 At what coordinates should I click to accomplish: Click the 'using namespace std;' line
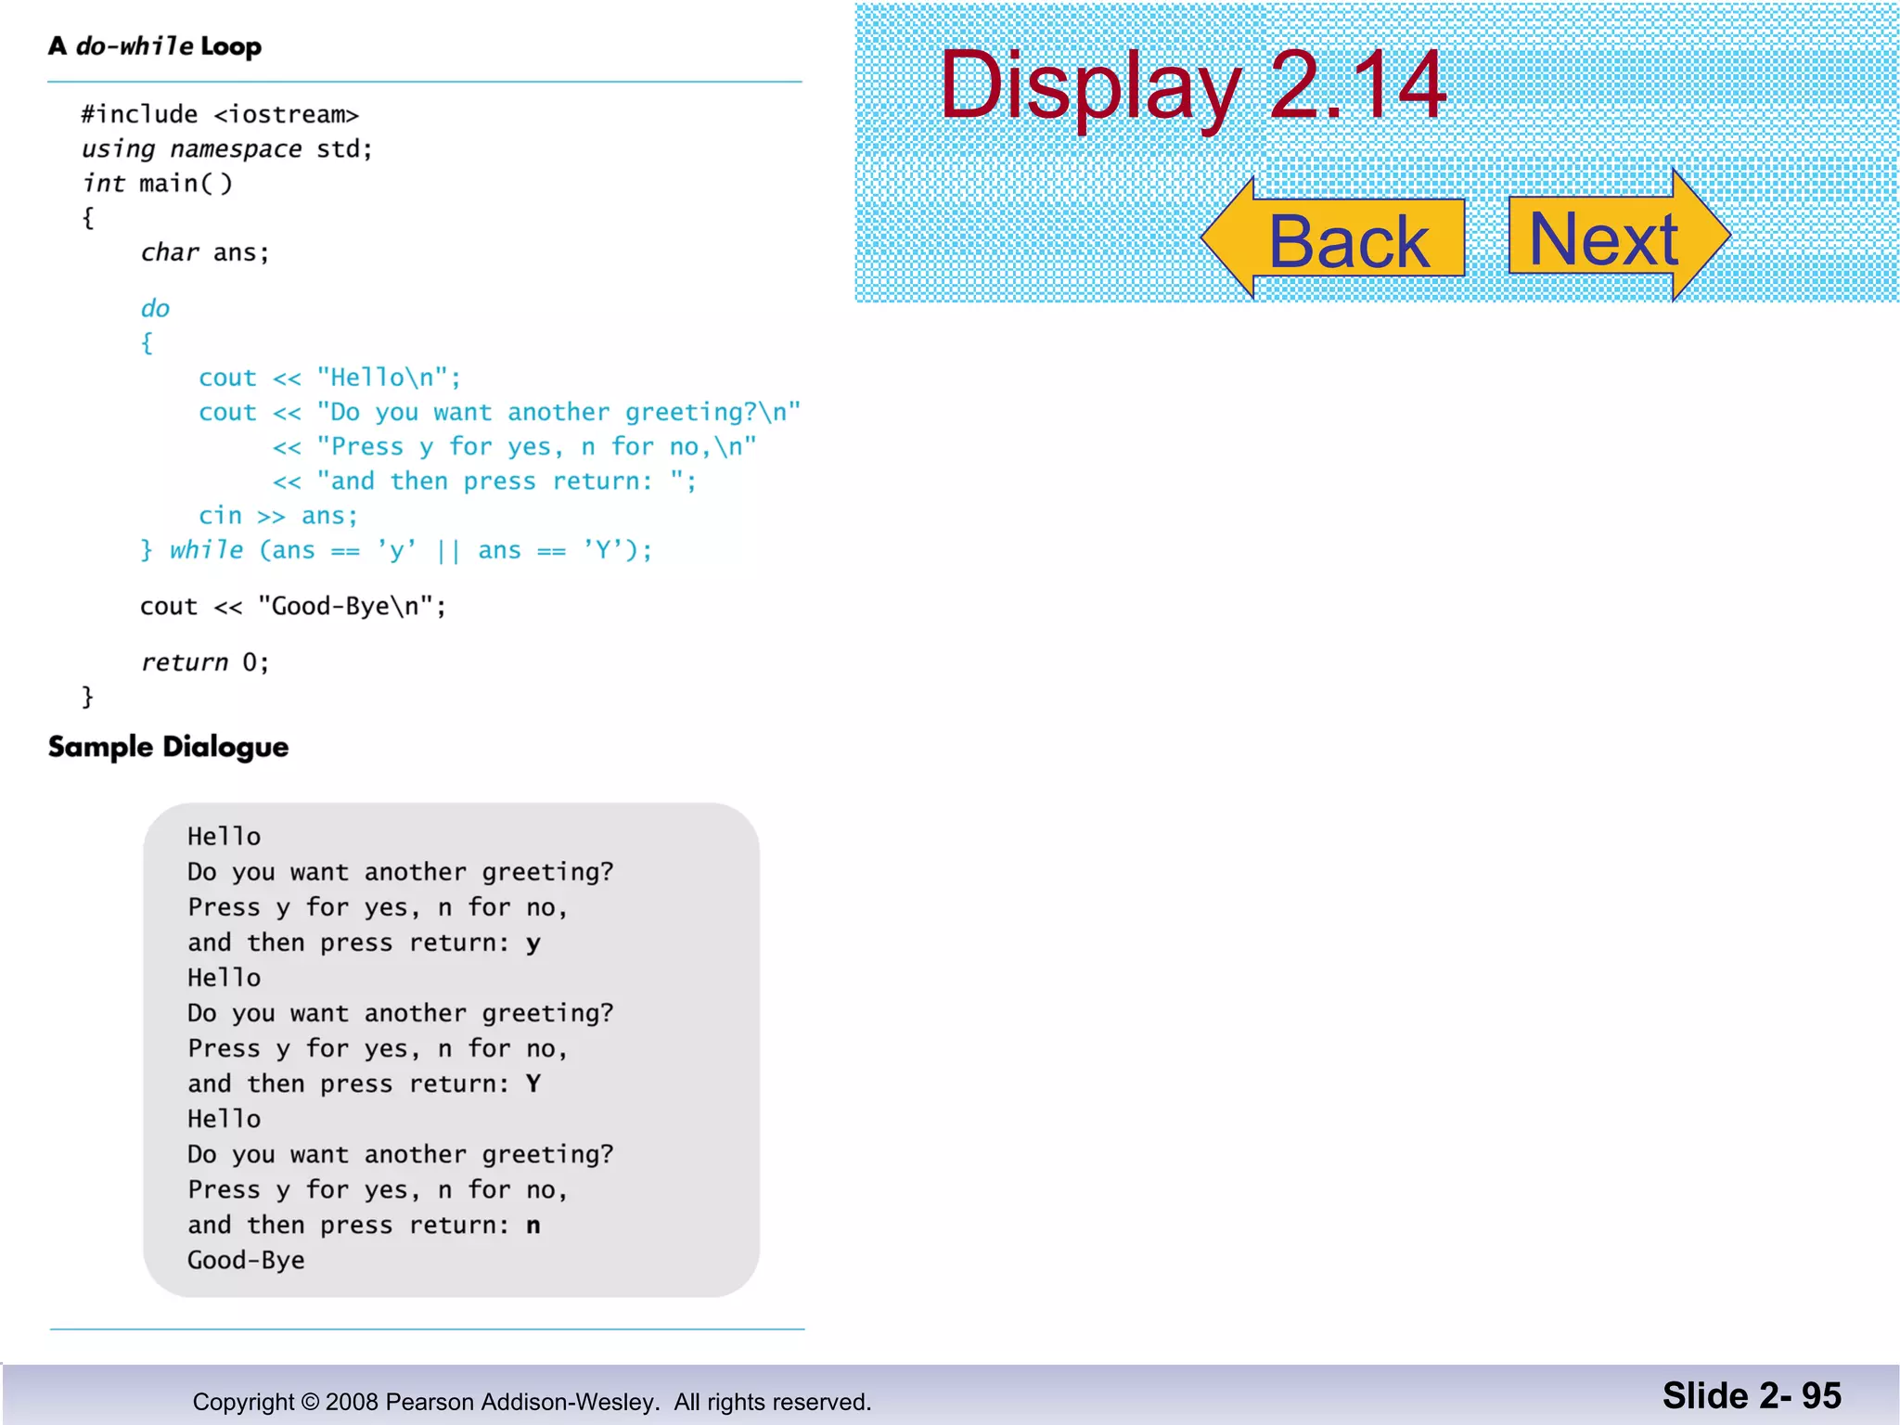tap(227, 149)
